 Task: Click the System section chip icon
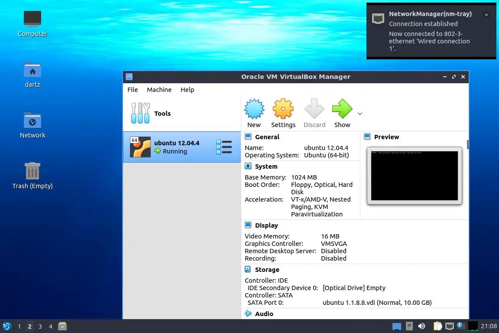point(248,166)
